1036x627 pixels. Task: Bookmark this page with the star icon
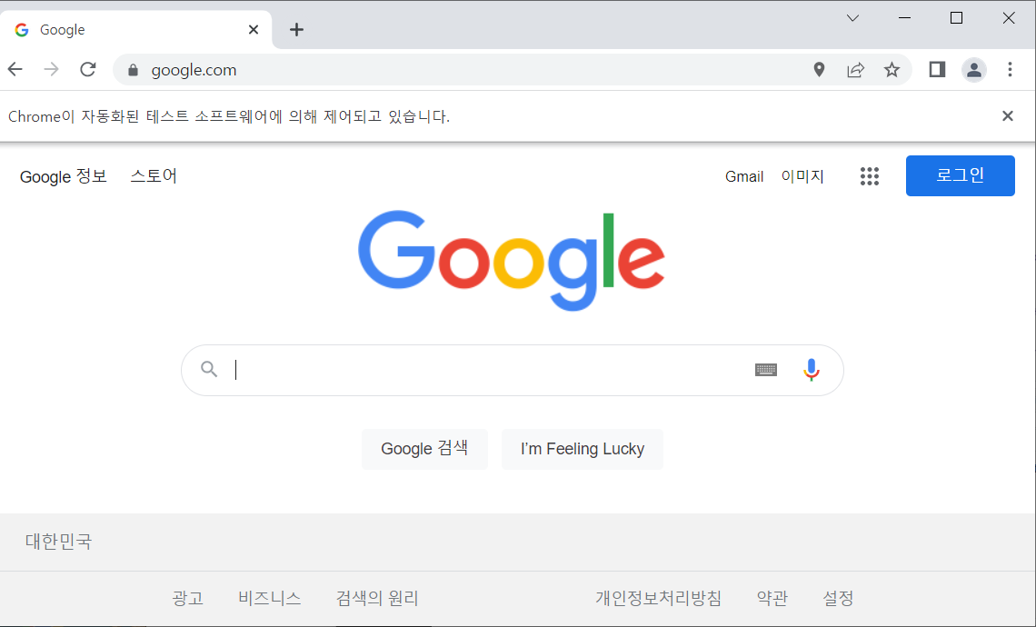coord(892,69)
